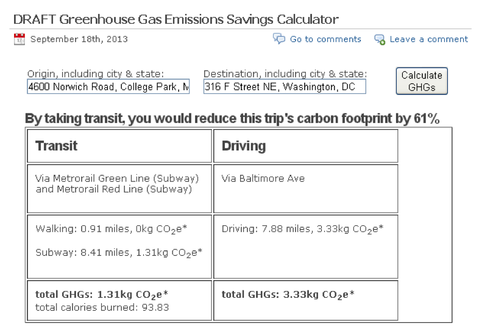This screenshot has width=482, height=327.
Task: Click the Via Baltimore Ave route cell
Action: (x=306, y=189)
